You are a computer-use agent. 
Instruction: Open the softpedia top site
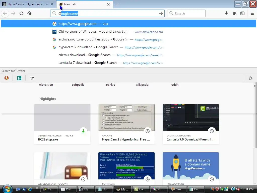78,85
